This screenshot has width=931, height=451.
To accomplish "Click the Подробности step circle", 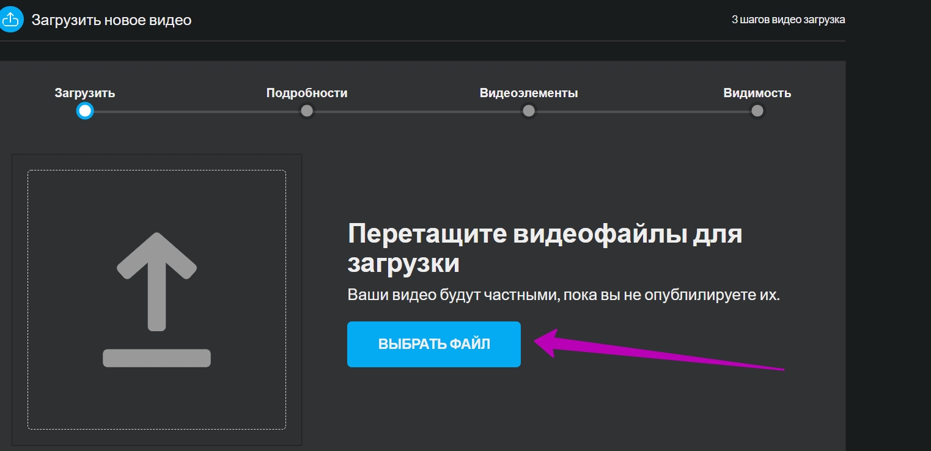I will click(x=307, y=111).
